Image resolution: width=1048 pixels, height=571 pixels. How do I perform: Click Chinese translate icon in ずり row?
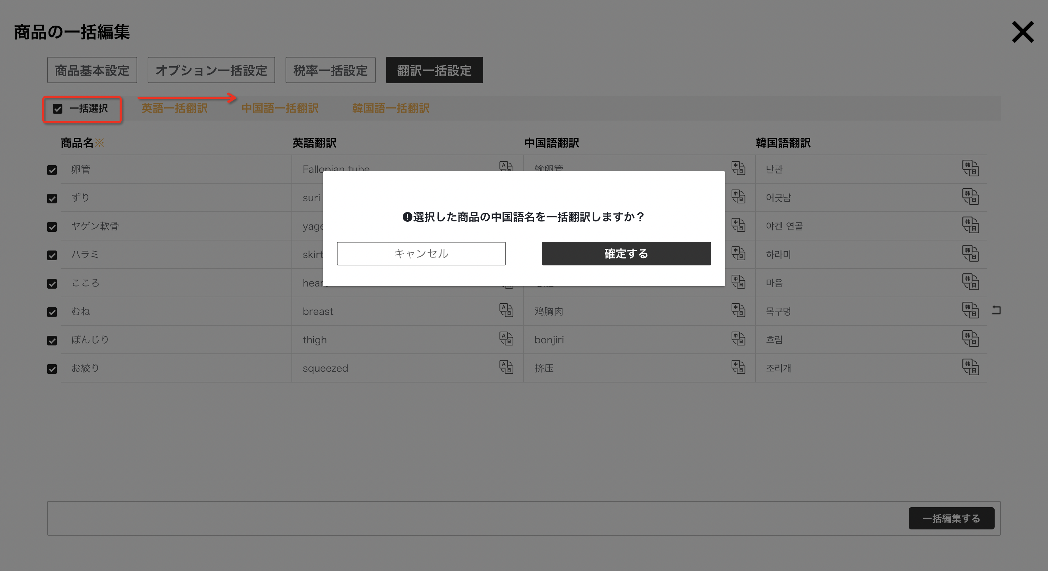[x=738, y=196]
